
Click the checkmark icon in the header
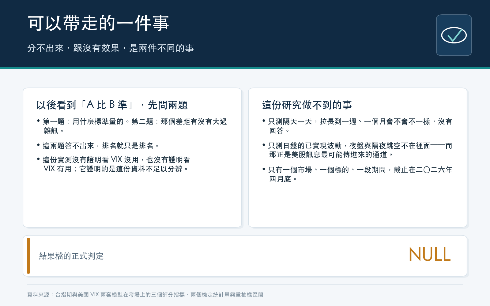[x=454, y=35]
